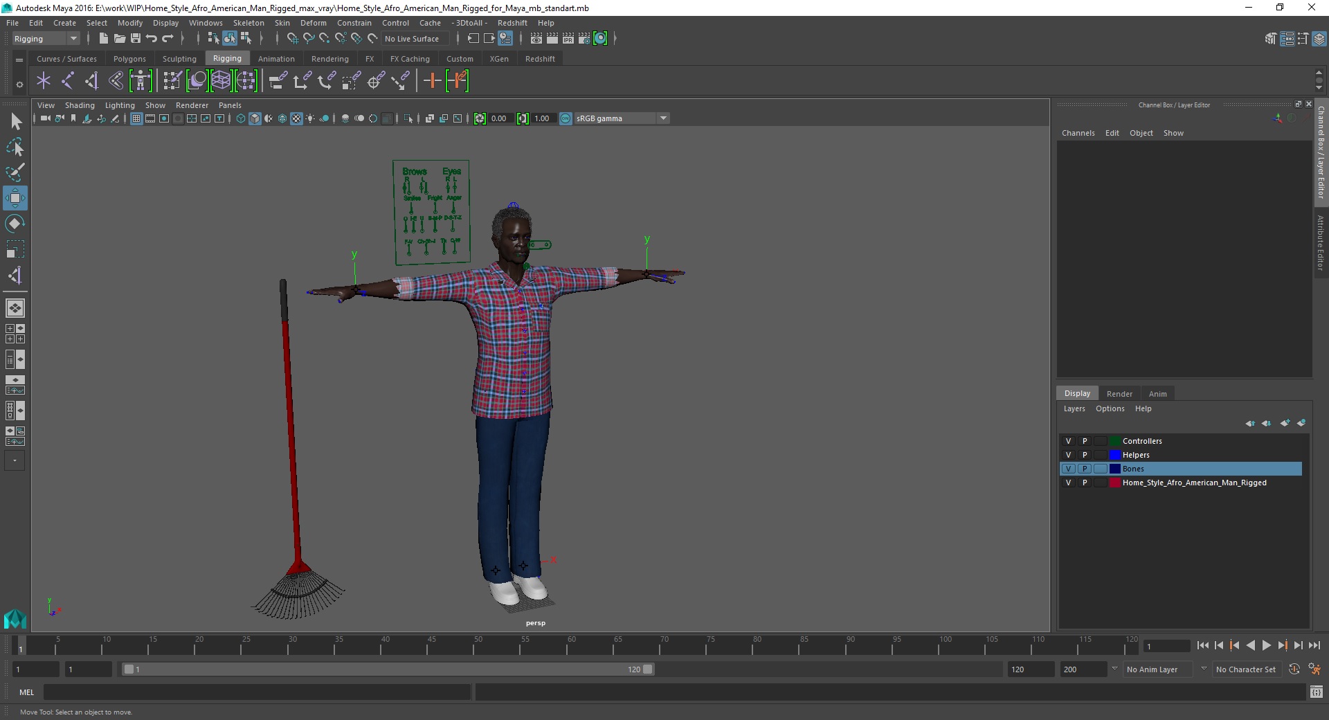
Task: Toggle visibility of Home_Style_Afro_American_Man_Rigged layer
Action: point(1068,483)
